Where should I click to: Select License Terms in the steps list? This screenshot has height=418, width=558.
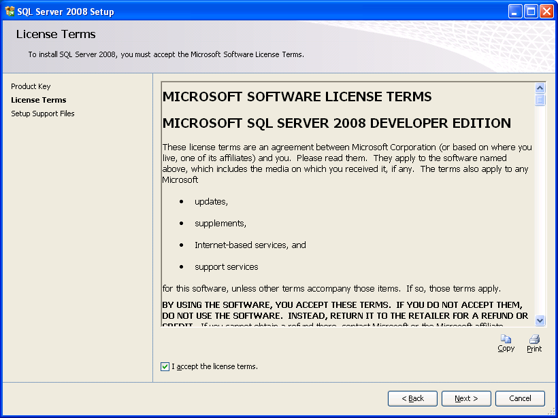(38, 100)
